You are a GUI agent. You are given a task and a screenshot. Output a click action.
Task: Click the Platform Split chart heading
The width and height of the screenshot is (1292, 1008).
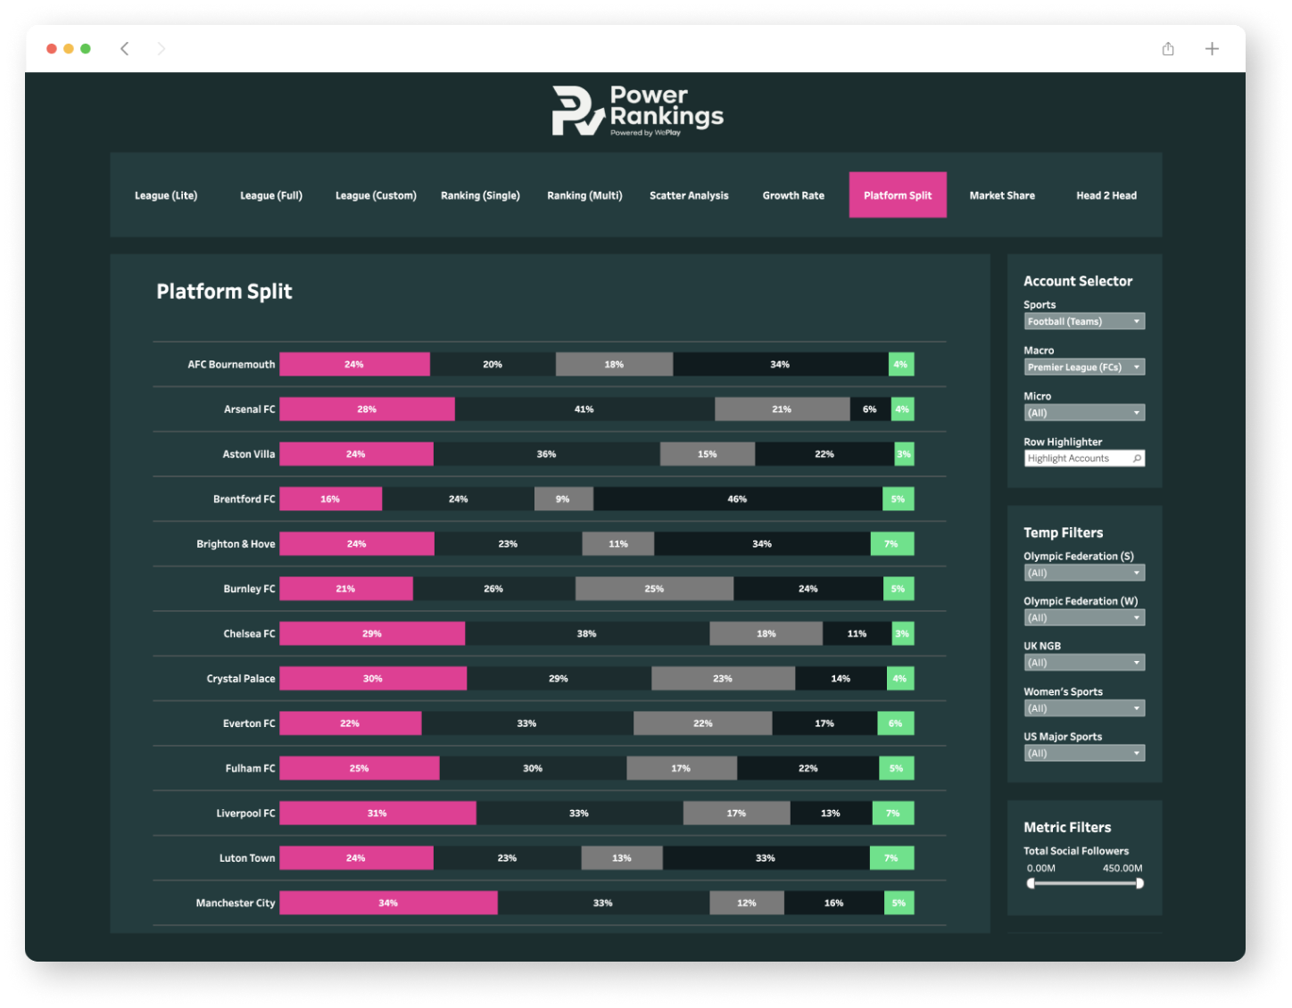[225, 292]
